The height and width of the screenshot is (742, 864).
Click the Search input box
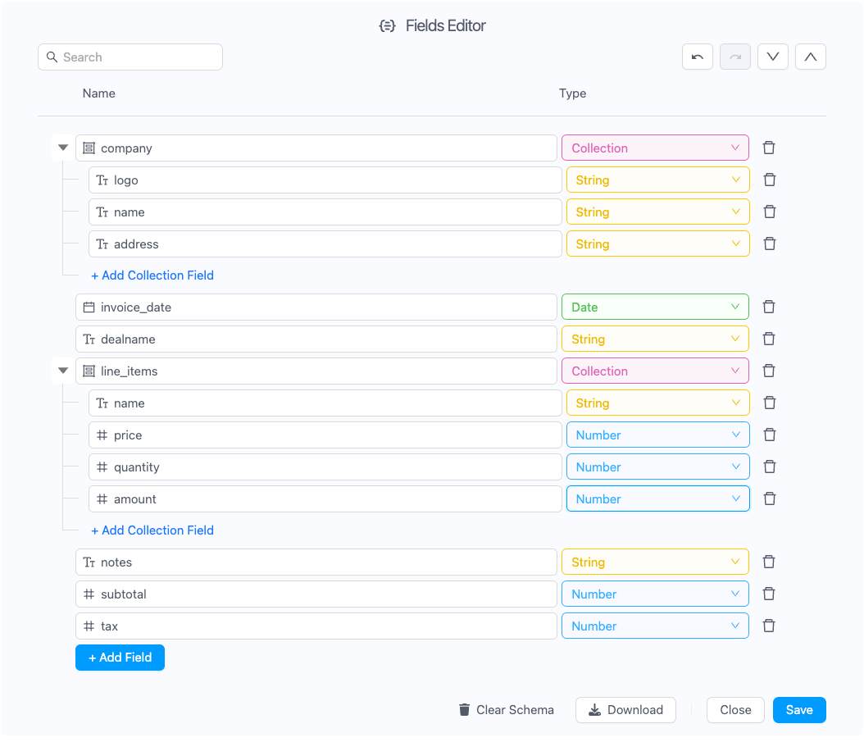tap(130, 57)
